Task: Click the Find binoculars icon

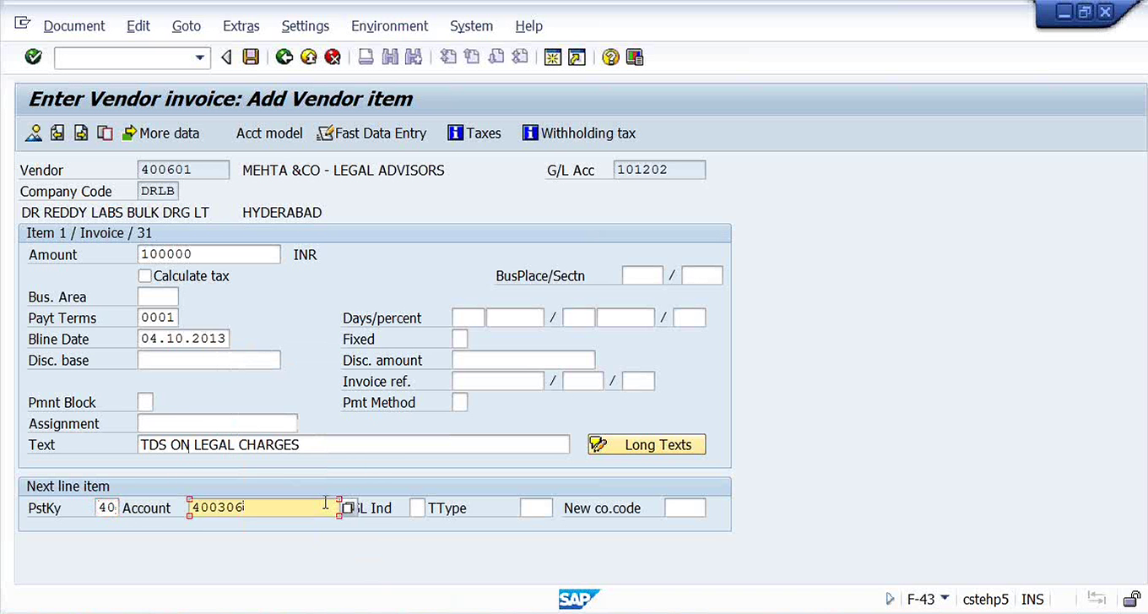Action: pos(389,57)
